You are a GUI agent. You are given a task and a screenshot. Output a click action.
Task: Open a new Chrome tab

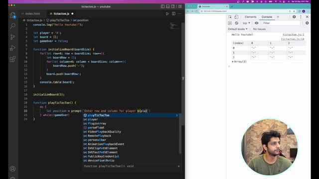(232, 6)
